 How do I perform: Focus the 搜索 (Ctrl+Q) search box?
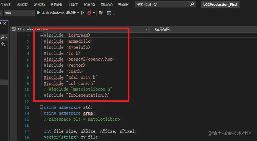tap(166, 5)
